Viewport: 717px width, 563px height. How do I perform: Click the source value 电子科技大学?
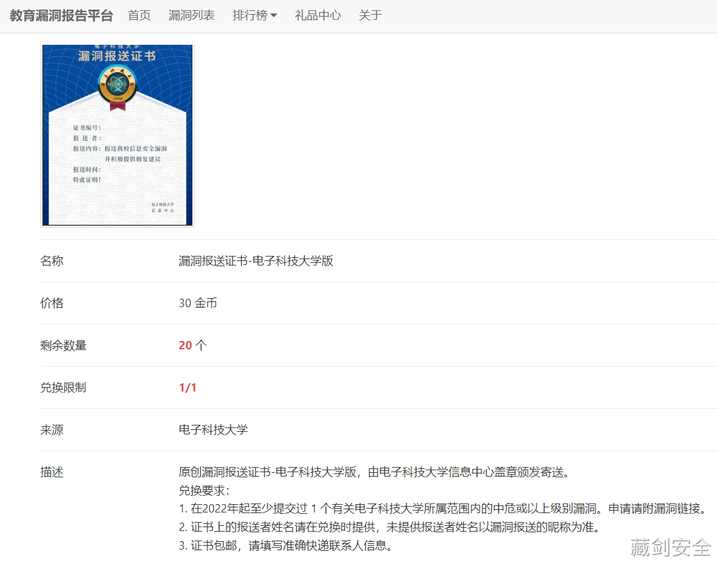tap(213, 429)
